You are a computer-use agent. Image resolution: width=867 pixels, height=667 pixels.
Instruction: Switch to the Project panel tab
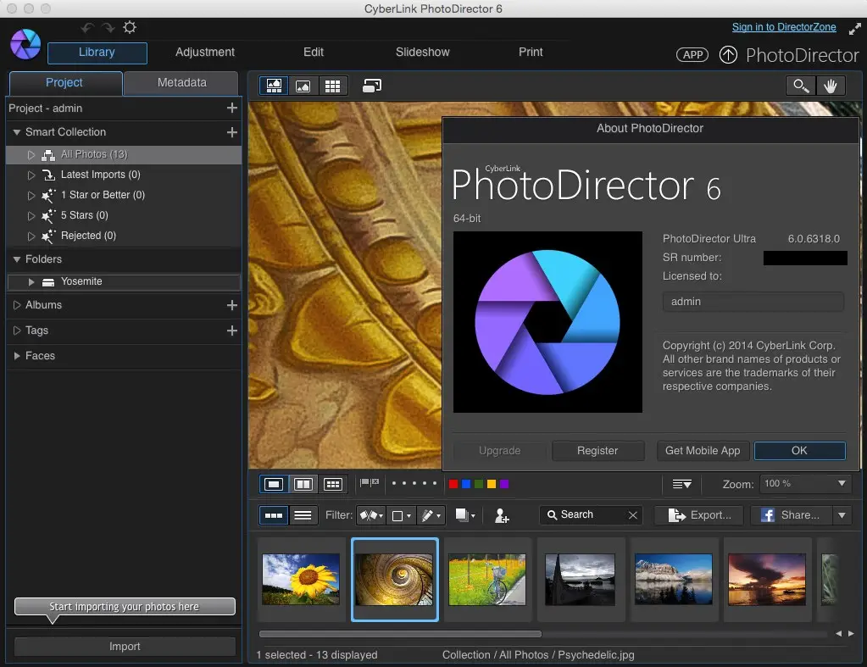point(65,83)
